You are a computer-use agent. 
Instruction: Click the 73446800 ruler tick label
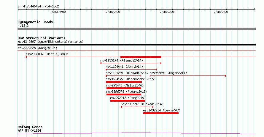coord(221,12)
